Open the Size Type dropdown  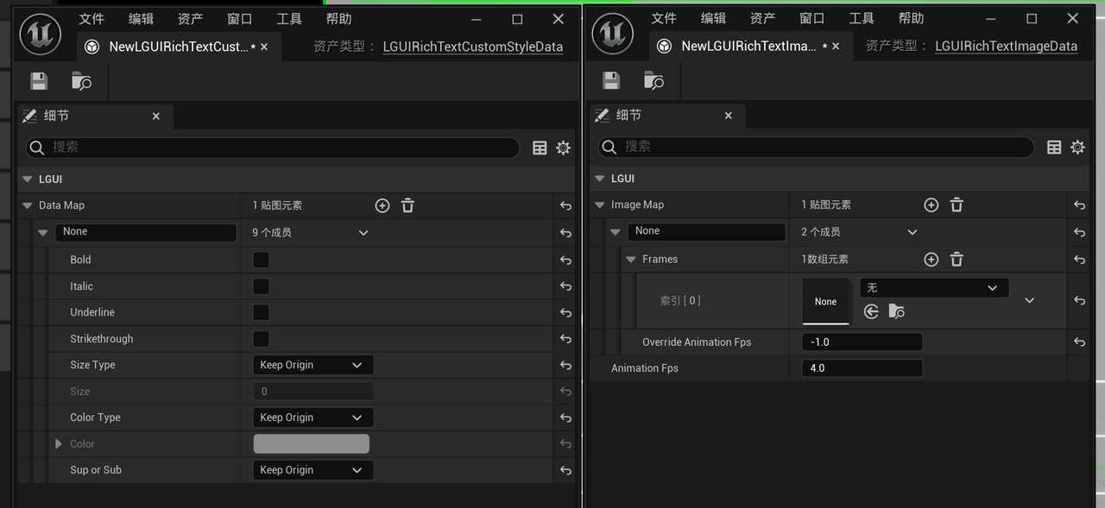(x=312, y=365)
